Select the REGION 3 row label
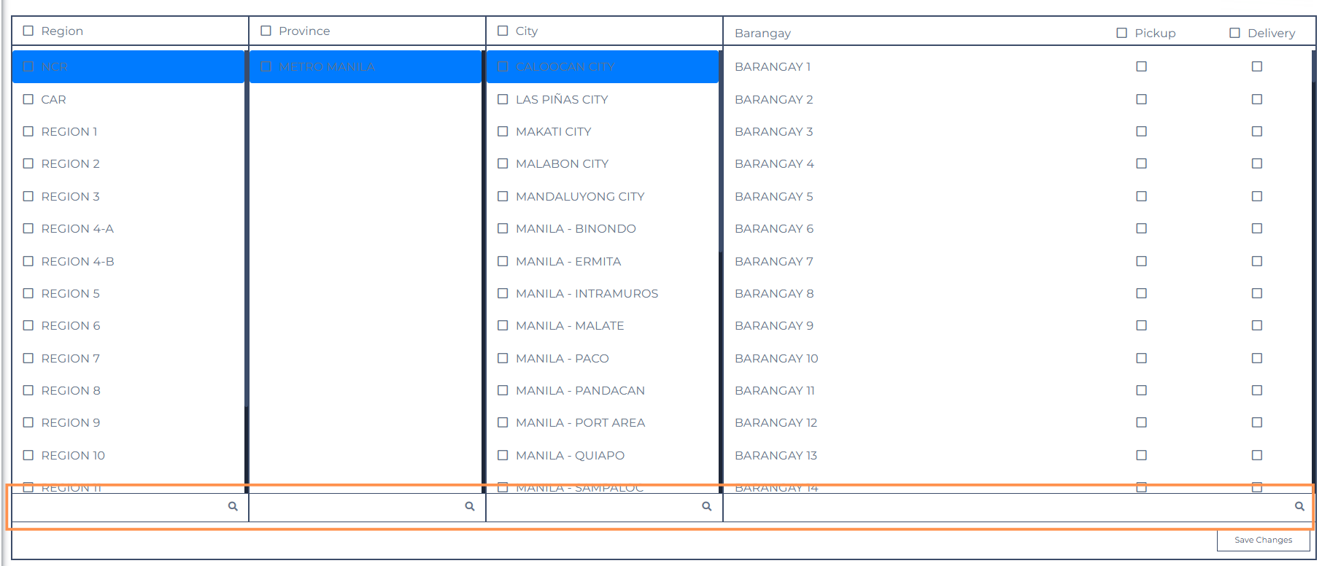The image size is (1322, 566). pyautogui.click(x=70, y=196)
